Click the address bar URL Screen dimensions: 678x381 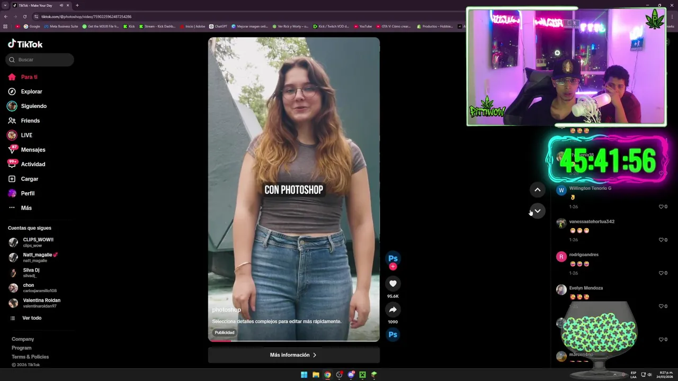pyautogui.click(x=86, y=16)
